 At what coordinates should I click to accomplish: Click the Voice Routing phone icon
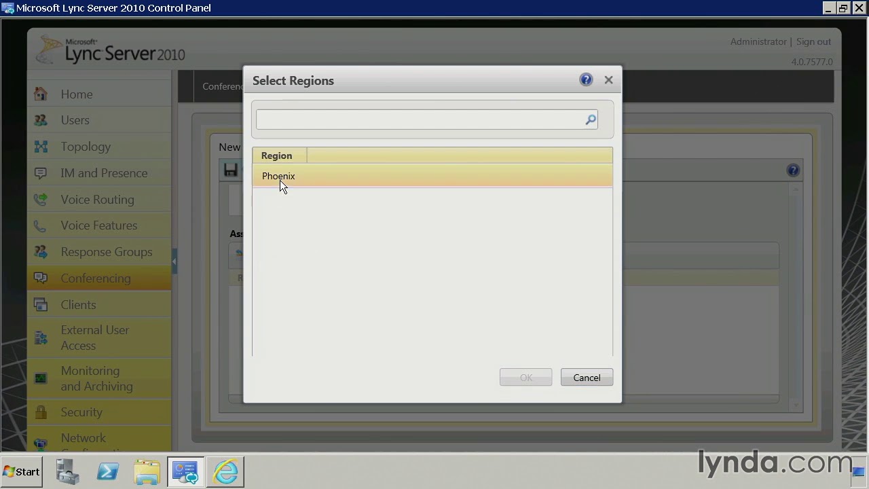coord(41,200)
